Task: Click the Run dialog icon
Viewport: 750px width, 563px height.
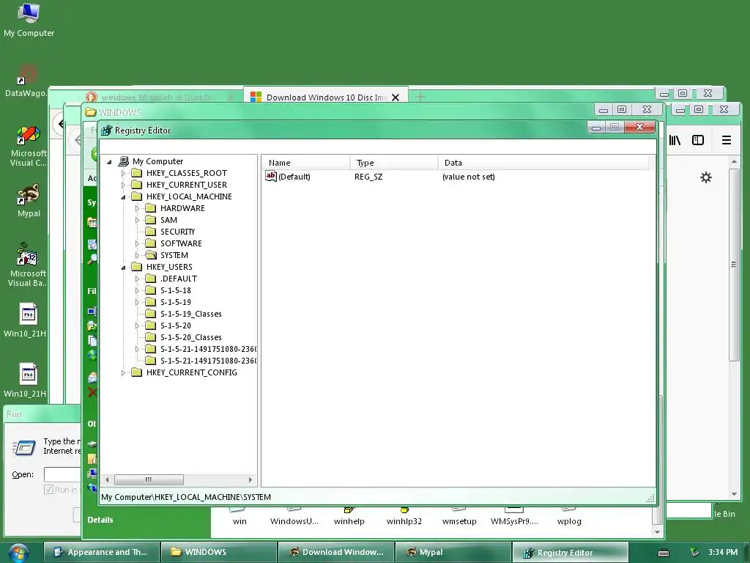Action: (24, 447)
